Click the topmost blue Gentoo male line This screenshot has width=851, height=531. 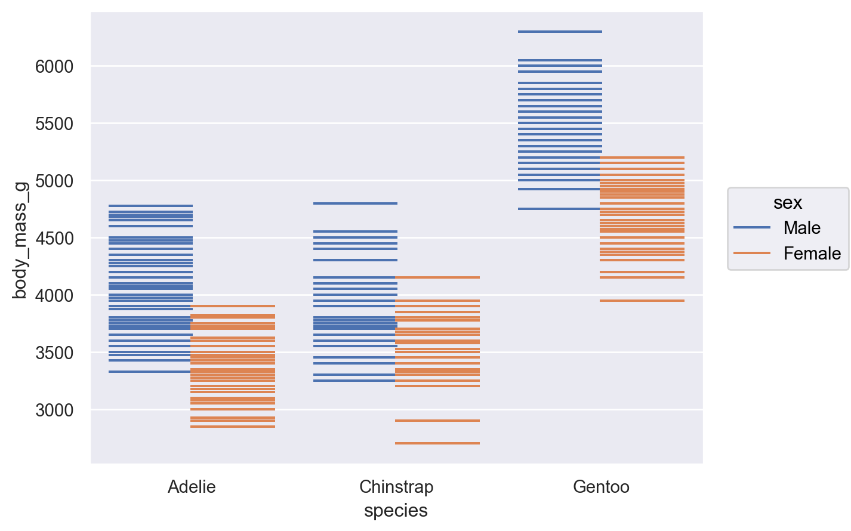pyautogui.click(x=560, y=32)
